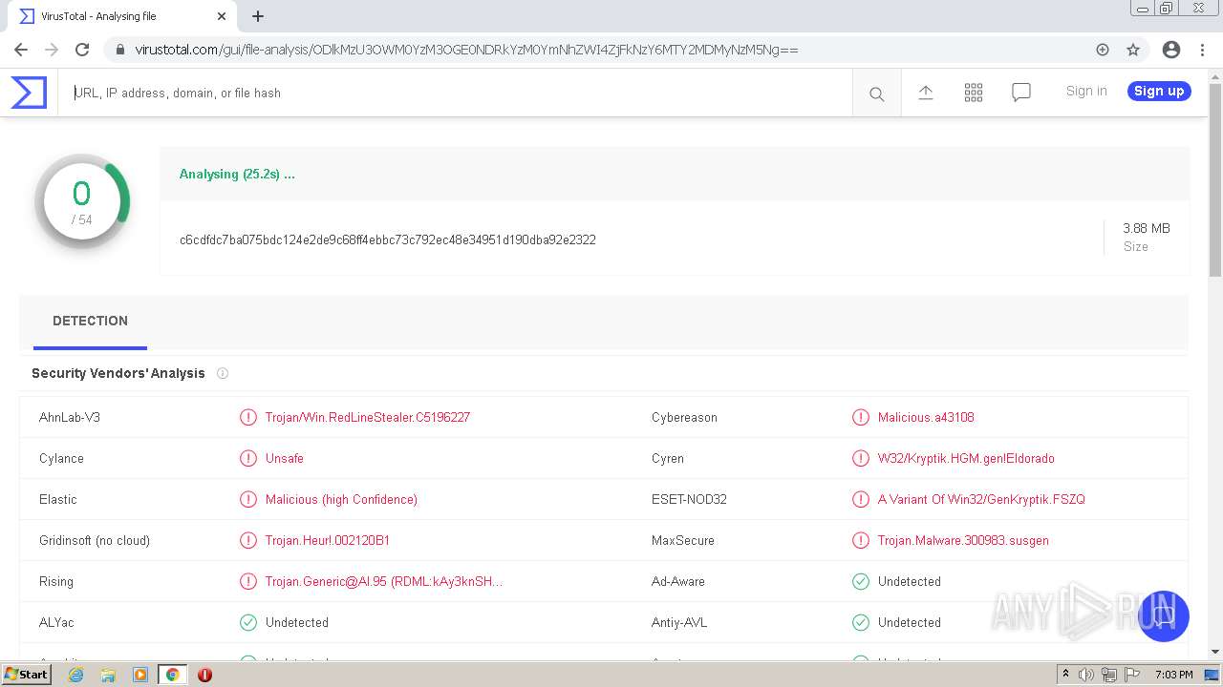Open the Start menu
Viewport: 1223px width, 687px height.
pos(26,675)
